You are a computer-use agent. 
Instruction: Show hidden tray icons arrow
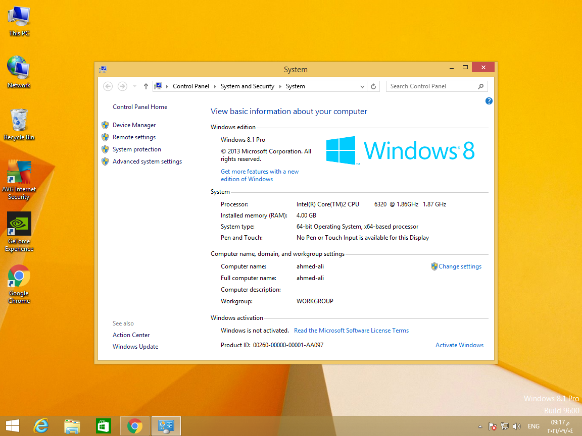480,426
